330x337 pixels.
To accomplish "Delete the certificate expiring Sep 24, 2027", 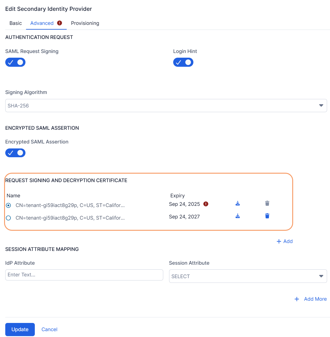I will point(267,216).
